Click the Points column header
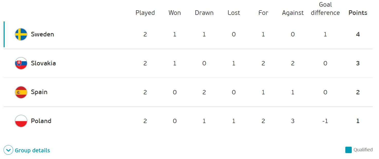This screenshot has width=379, height=159. [x=358, y=13]
